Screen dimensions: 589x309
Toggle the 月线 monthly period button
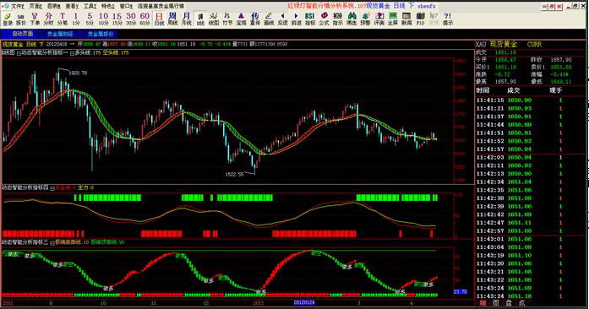coord(186,19)
